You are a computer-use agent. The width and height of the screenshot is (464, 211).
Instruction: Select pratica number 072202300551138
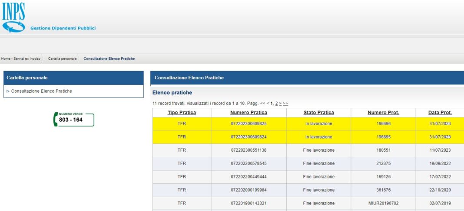click(249, 150)
